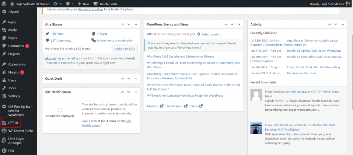Click the Tools wrench icon
The image size is (353, 155).
(4, 88)
